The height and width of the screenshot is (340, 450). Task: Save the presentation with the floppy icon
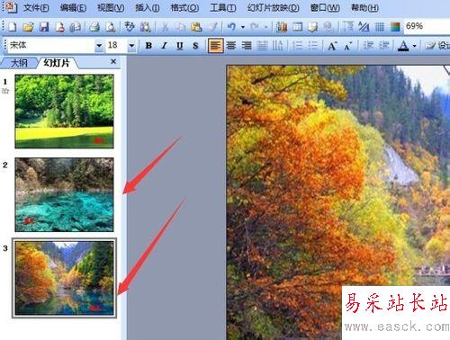click(44, 27)
